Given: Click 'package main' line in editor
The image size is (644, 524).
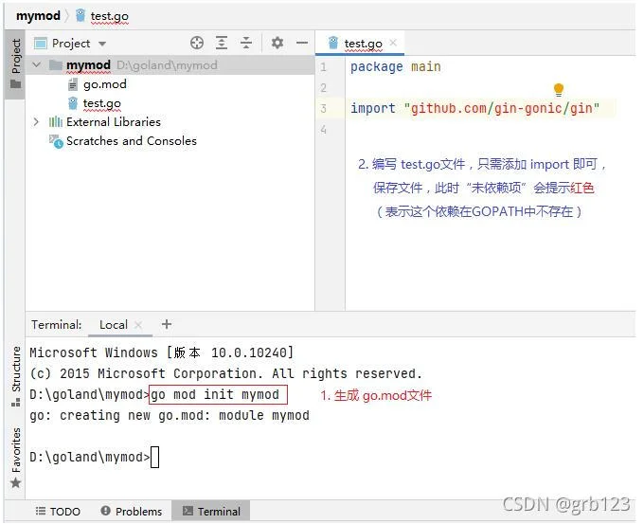Looking at the screenshot, I should click(396, 66).
